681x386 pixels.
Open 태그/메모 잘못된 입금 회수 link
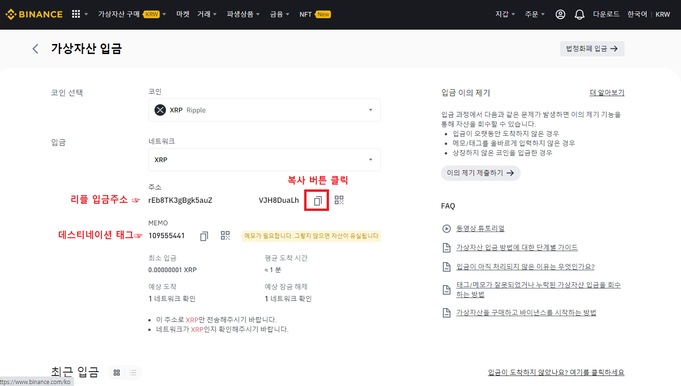[x=538, y=289]
